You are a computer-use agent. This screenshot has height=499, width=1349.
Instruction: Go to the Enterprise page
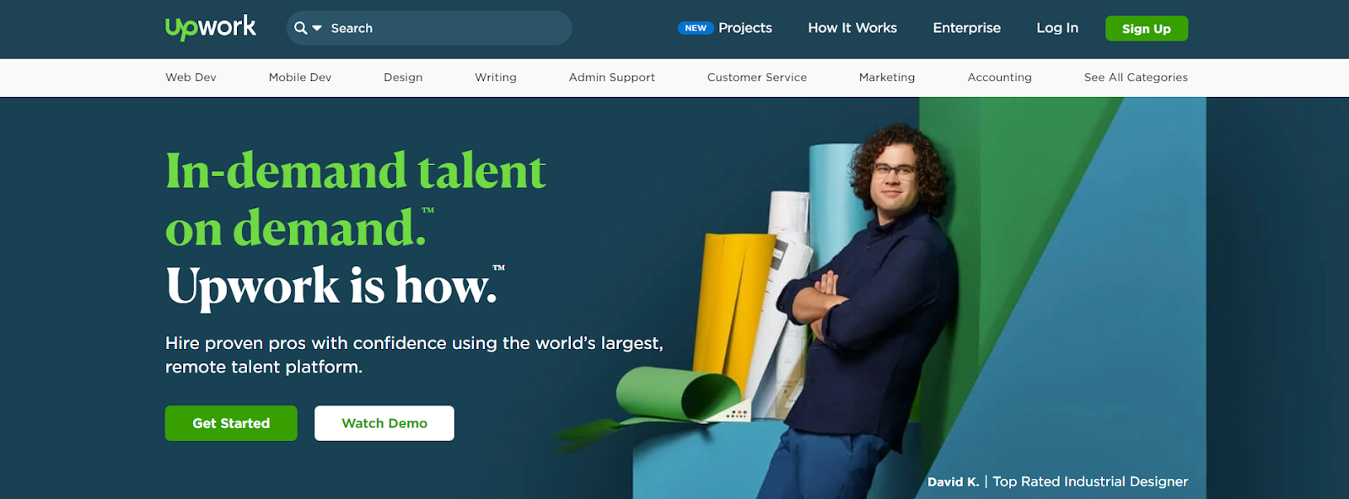click(966, 28)
